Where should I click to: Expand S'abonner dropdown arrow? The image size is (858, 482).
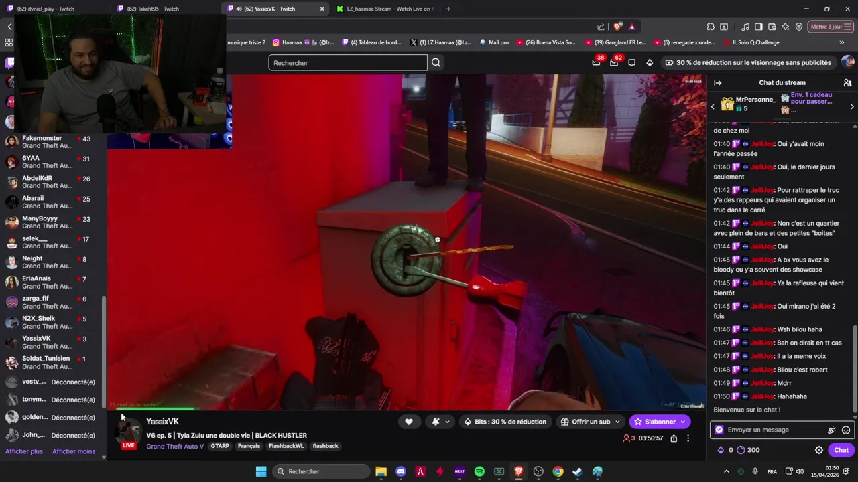(x=683, y=422)
